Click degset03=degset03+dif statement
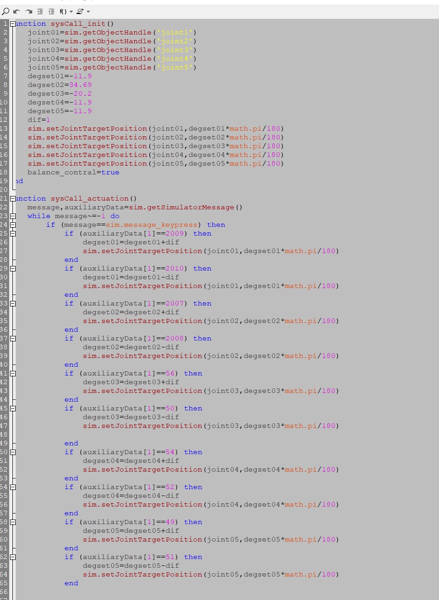The height and width of the screenshot is (600, 439). coord(131,382)
